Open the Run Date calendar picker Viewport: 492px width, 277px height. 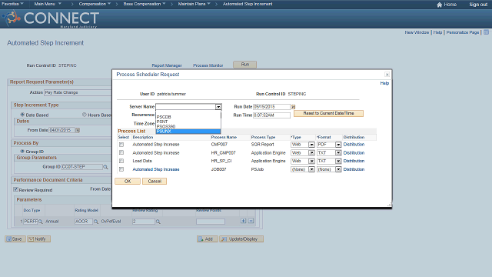pos(293,107)
